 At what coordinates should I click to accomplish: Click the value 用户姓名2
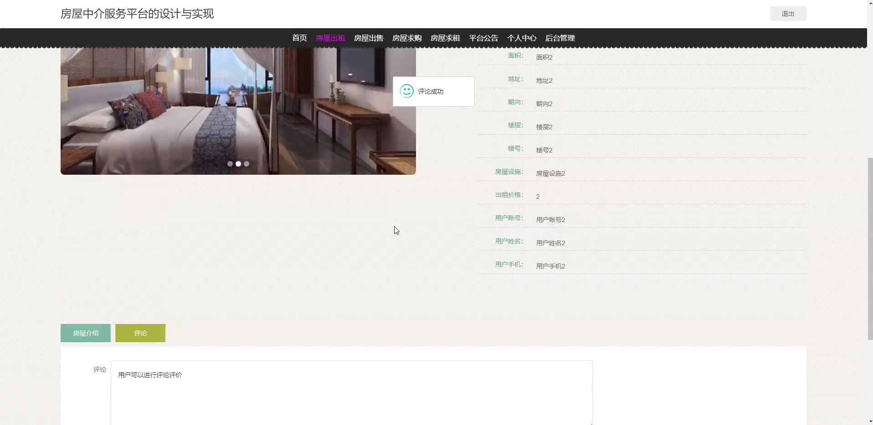[550, 243]
